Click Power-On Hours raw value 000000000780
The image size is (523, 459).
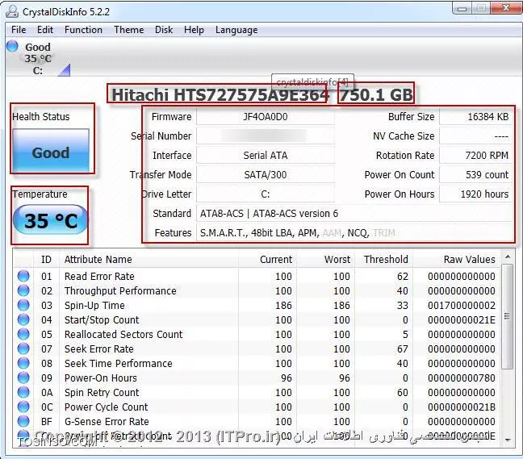pyautogui.click(x=462, y=378)
